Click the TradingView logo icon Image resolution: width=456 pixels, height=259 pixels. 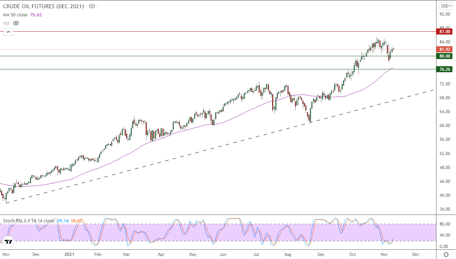click(x=9, y=242)
